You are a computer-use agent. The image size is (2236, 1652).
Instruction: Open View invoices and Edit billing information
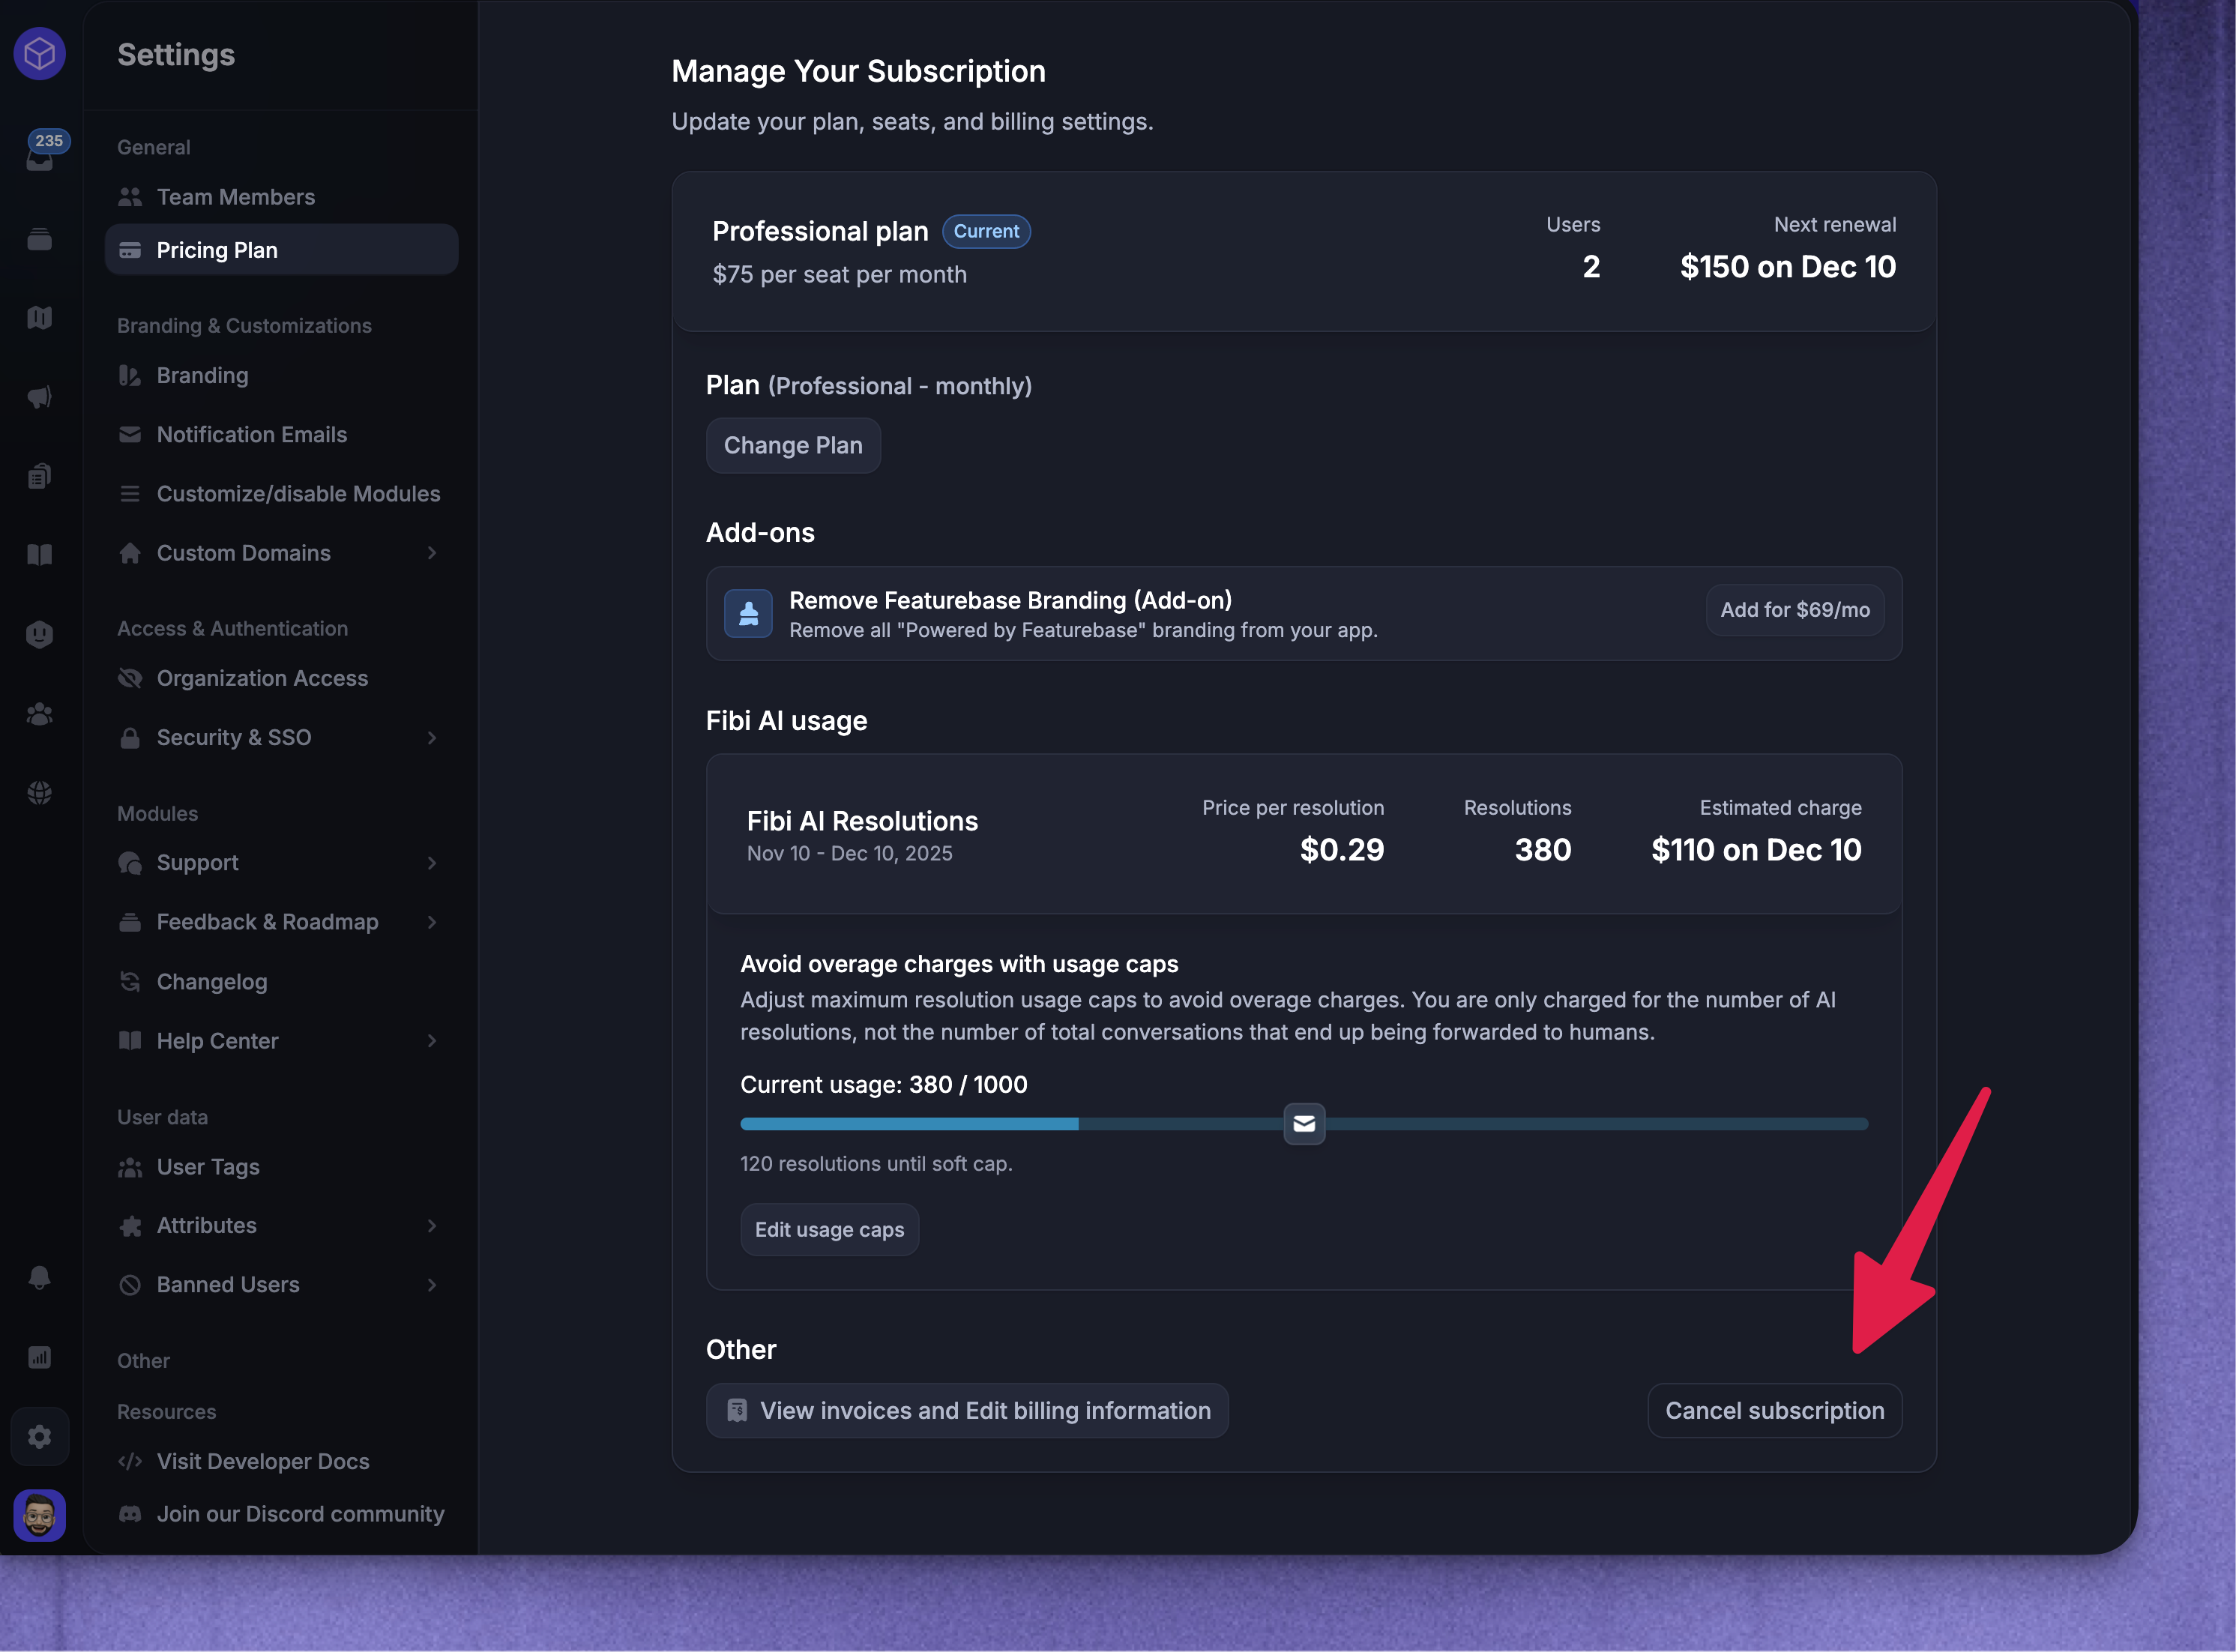pyautogui.click(x=967, y=1411)
